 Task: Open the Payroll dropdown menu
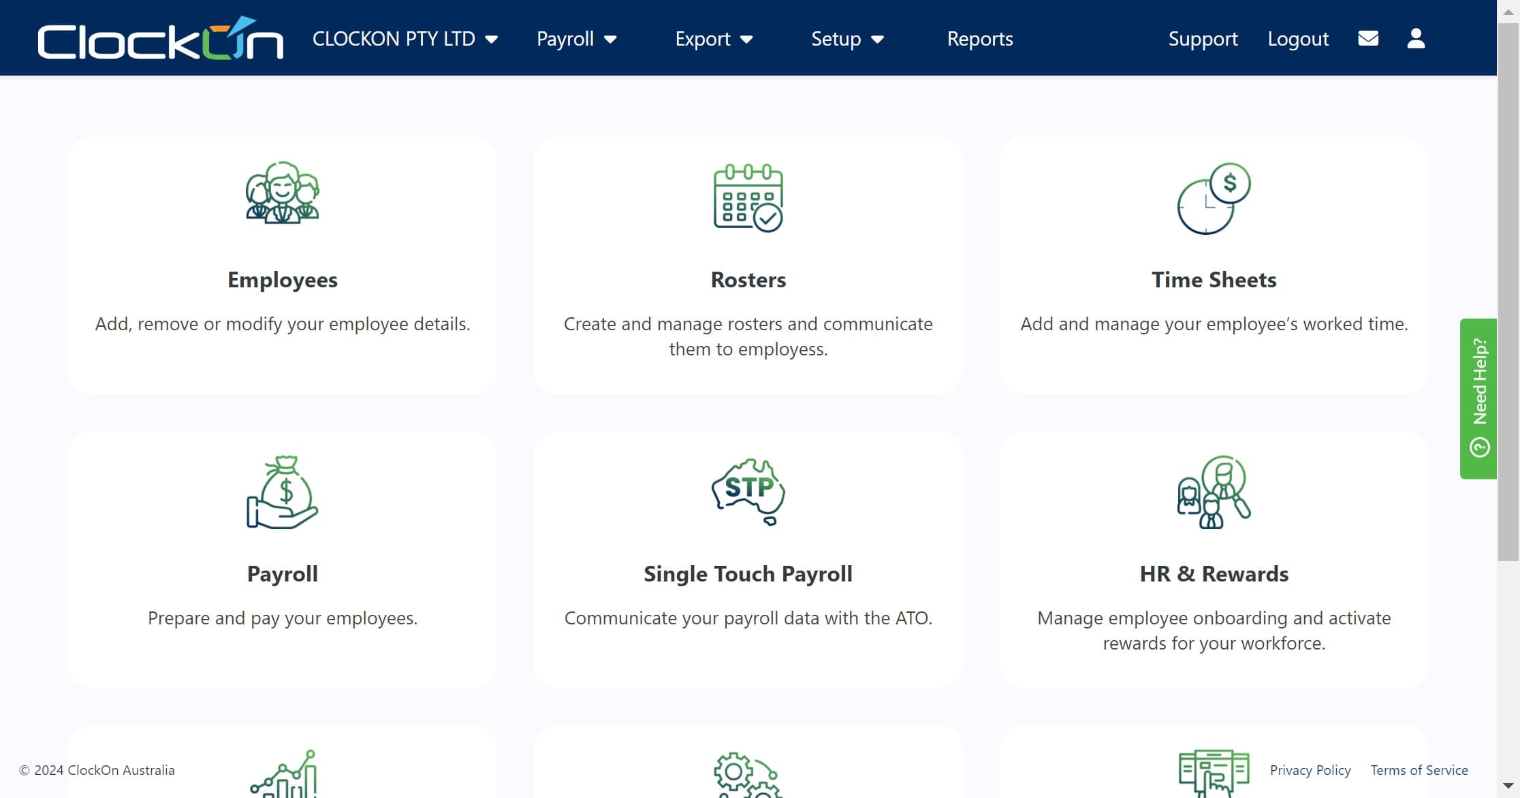pyautogui.click(x=577, y=39)
